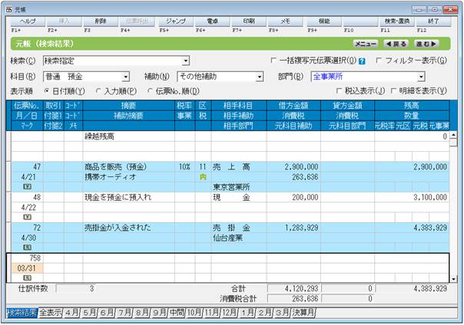Click the 4,120,293 total debit field

coord(294,288)
